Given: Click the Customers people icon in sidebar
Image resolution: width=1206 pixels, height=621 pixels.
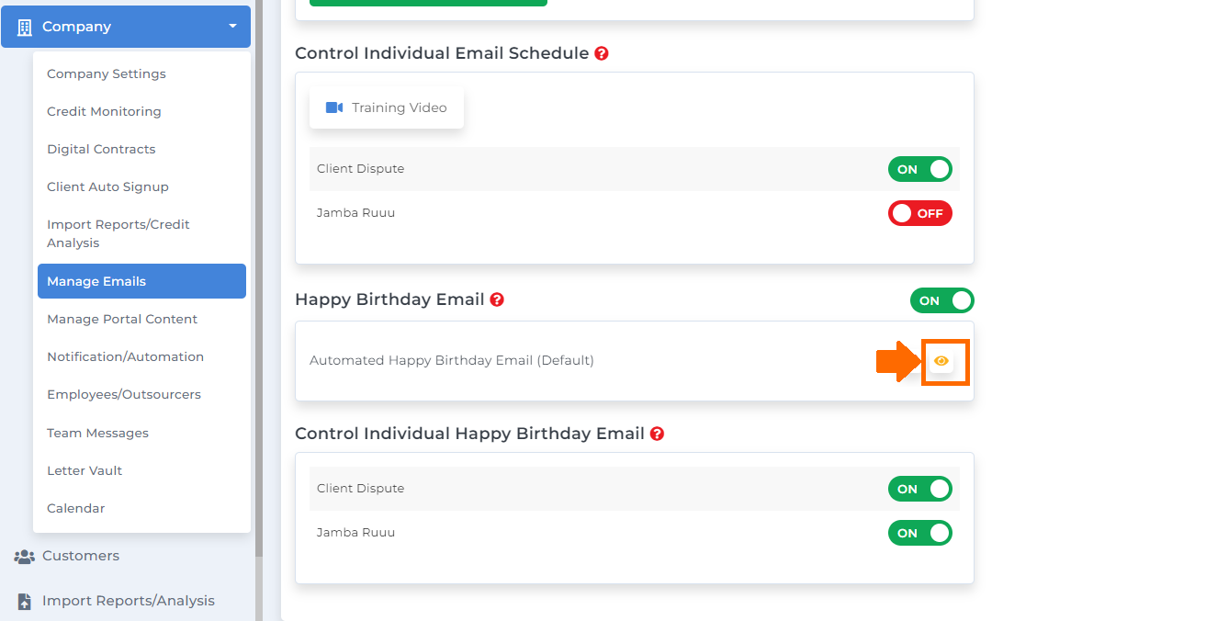Looking at the screenshot, I should [x=25, y=556].
